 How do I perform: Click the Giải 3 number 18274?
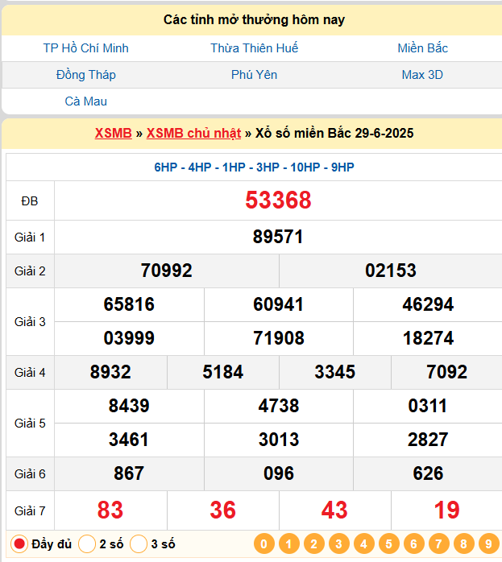coord(428,338)
